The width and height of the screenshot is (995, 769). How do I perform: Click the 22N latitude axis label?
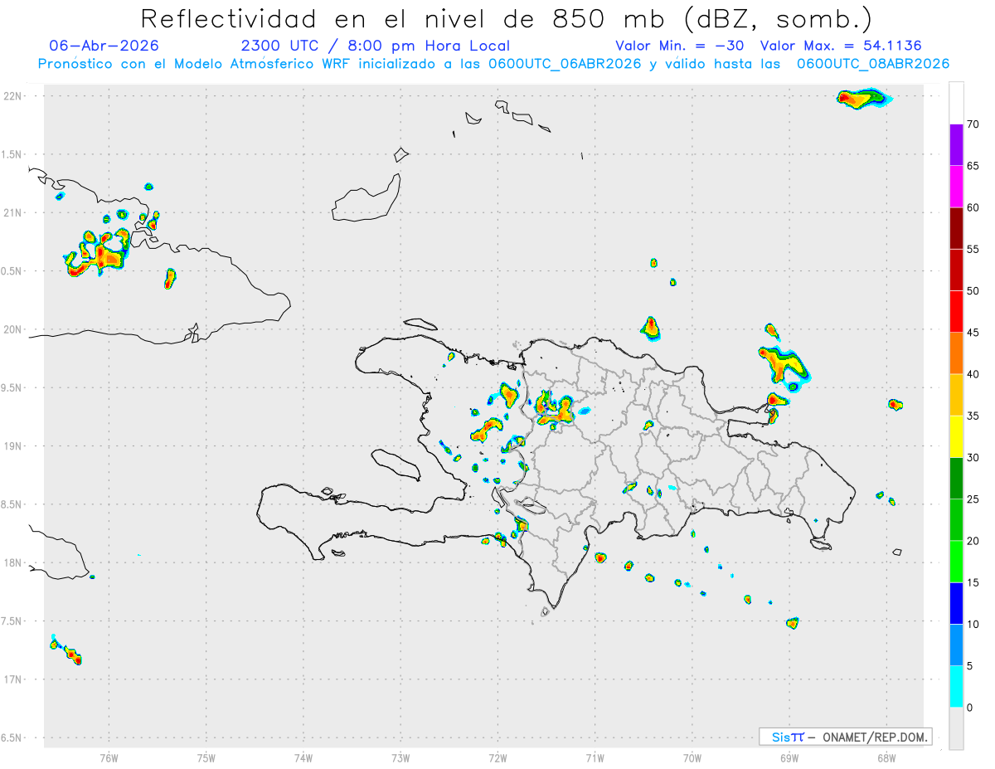coord(12,95)
